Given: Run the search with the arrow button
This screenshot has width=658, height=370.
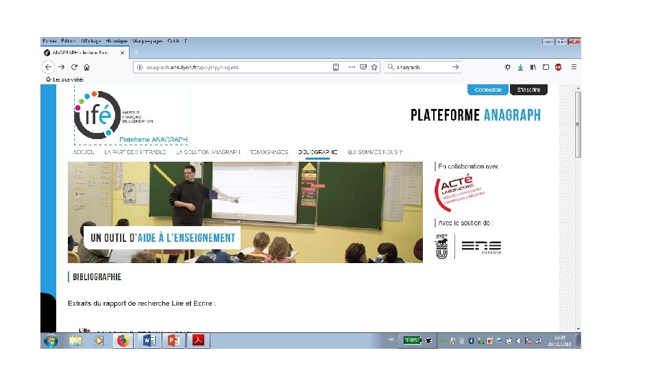Looking at the screenshot, I should point(455,67).
